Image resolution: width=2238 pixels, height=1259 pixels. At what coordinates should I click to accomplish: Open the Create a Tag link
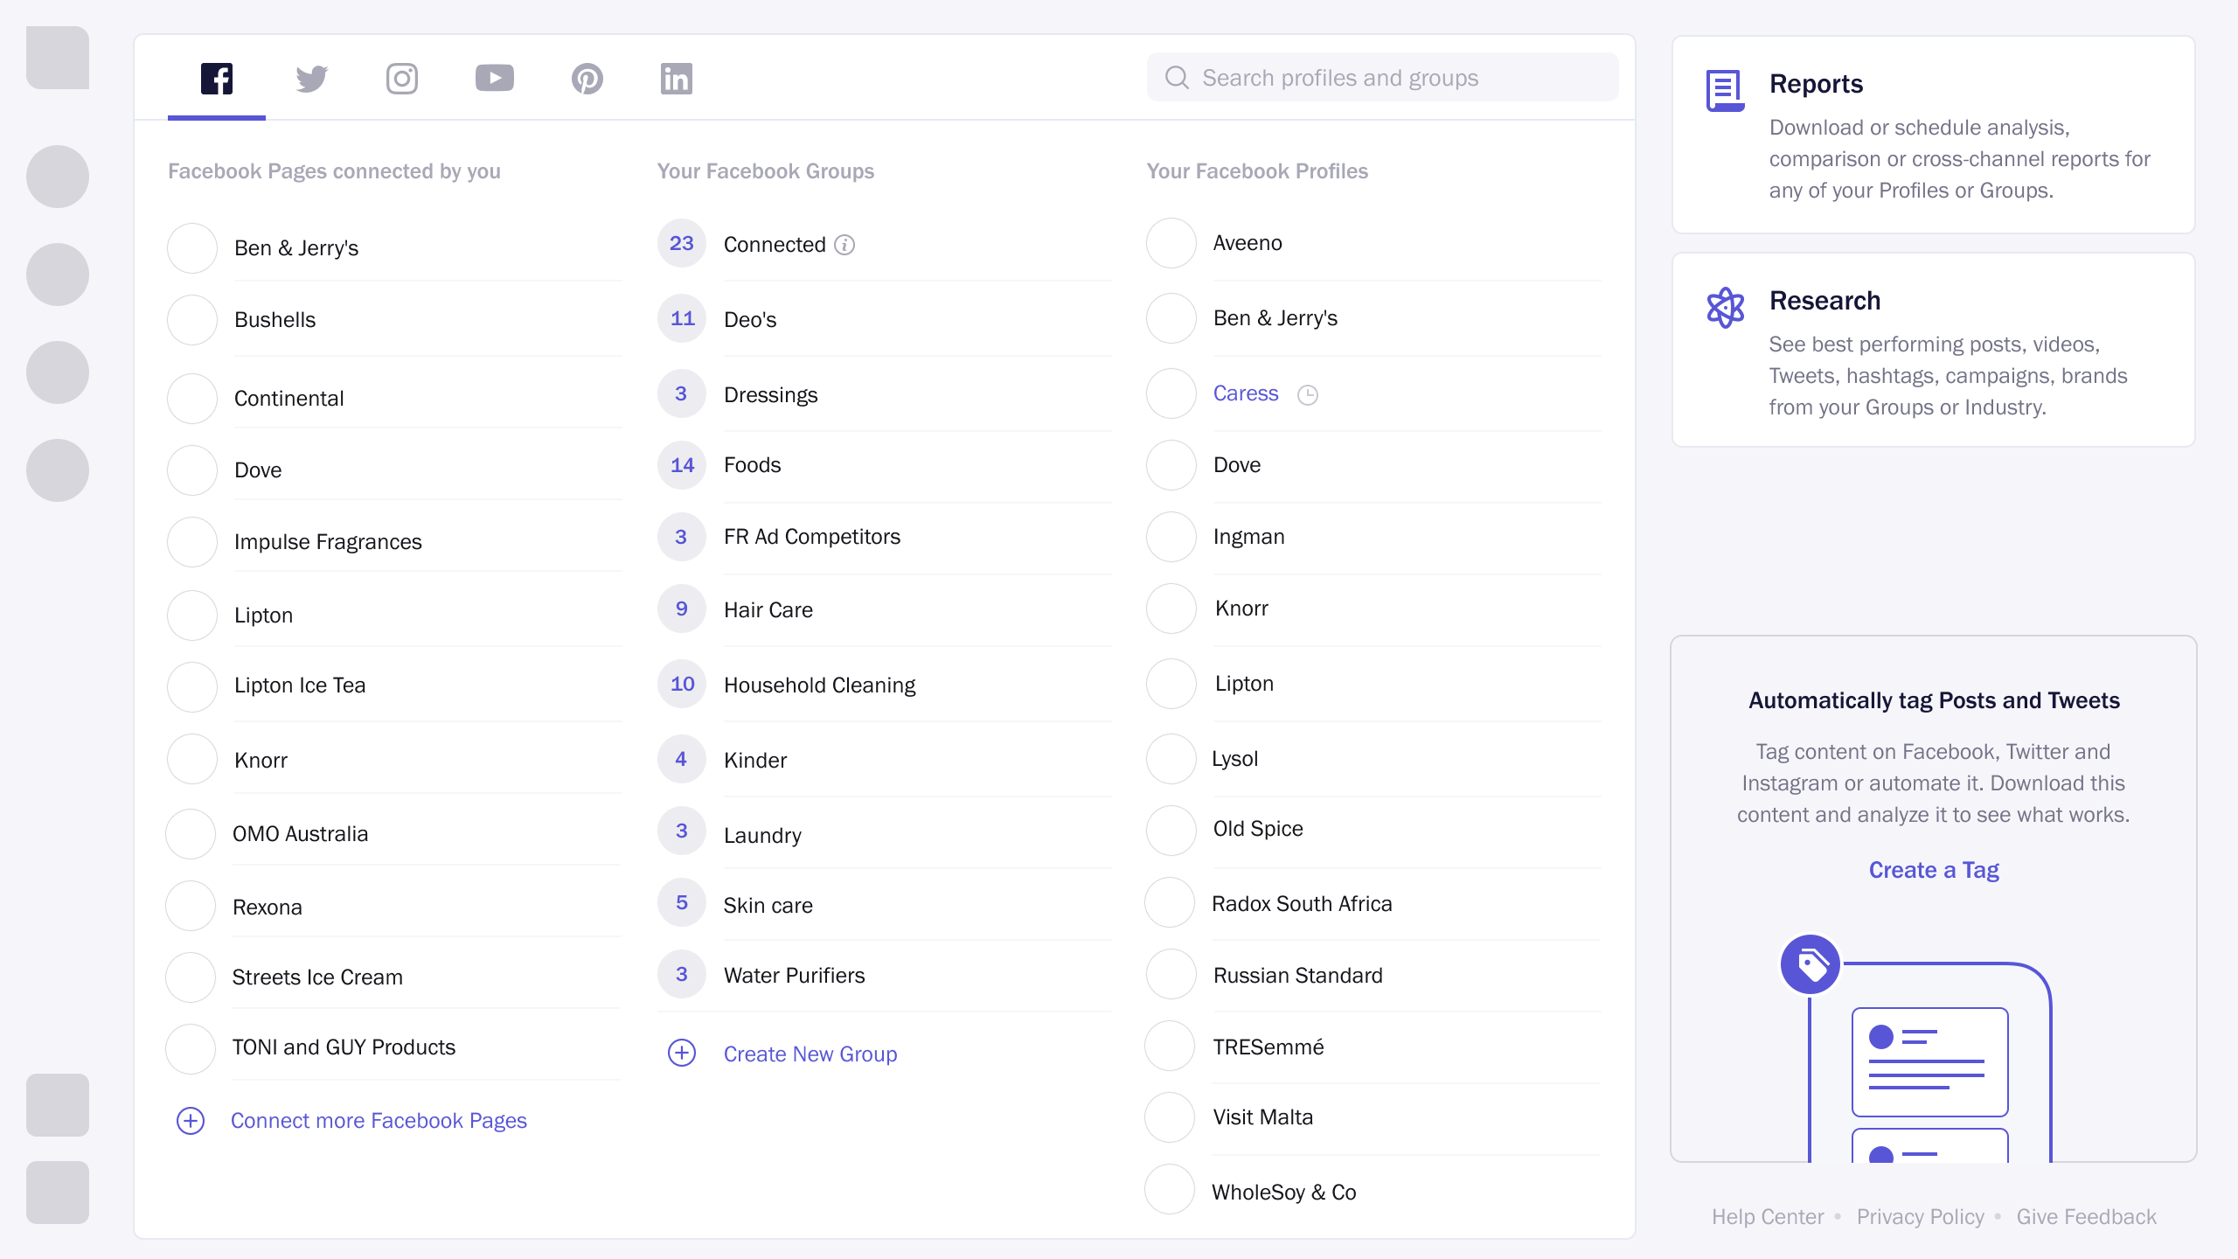1934,870
